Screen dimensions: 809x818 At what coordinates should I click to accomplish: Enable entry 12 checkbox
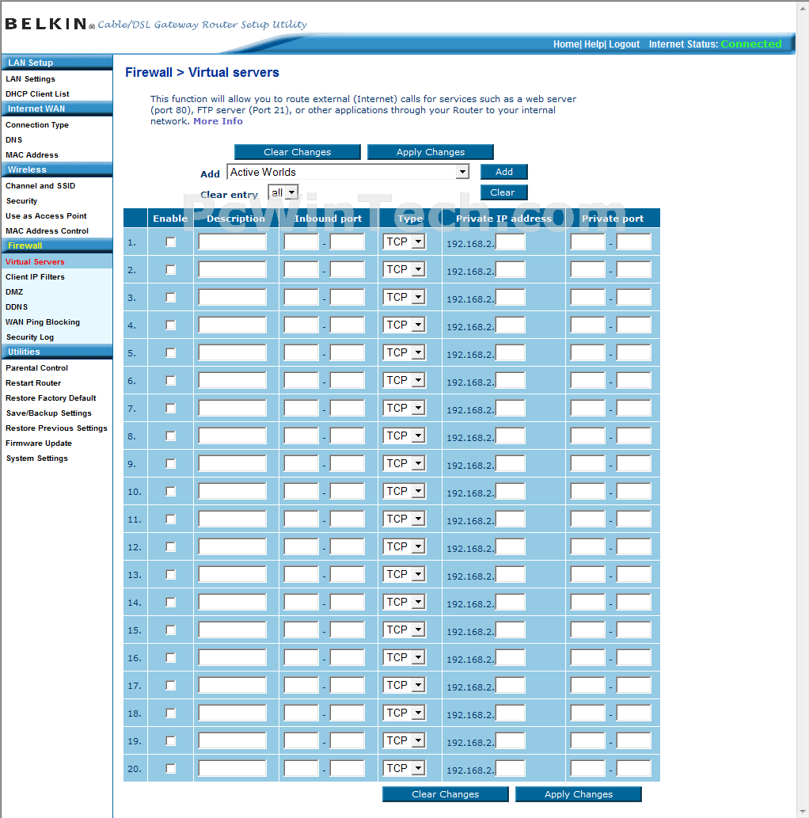coord(170,546)
